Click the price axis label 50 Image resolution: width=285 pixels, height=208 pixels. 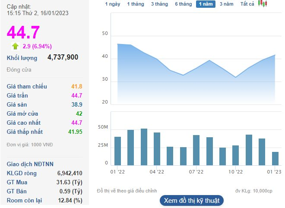tap(105, 34)
